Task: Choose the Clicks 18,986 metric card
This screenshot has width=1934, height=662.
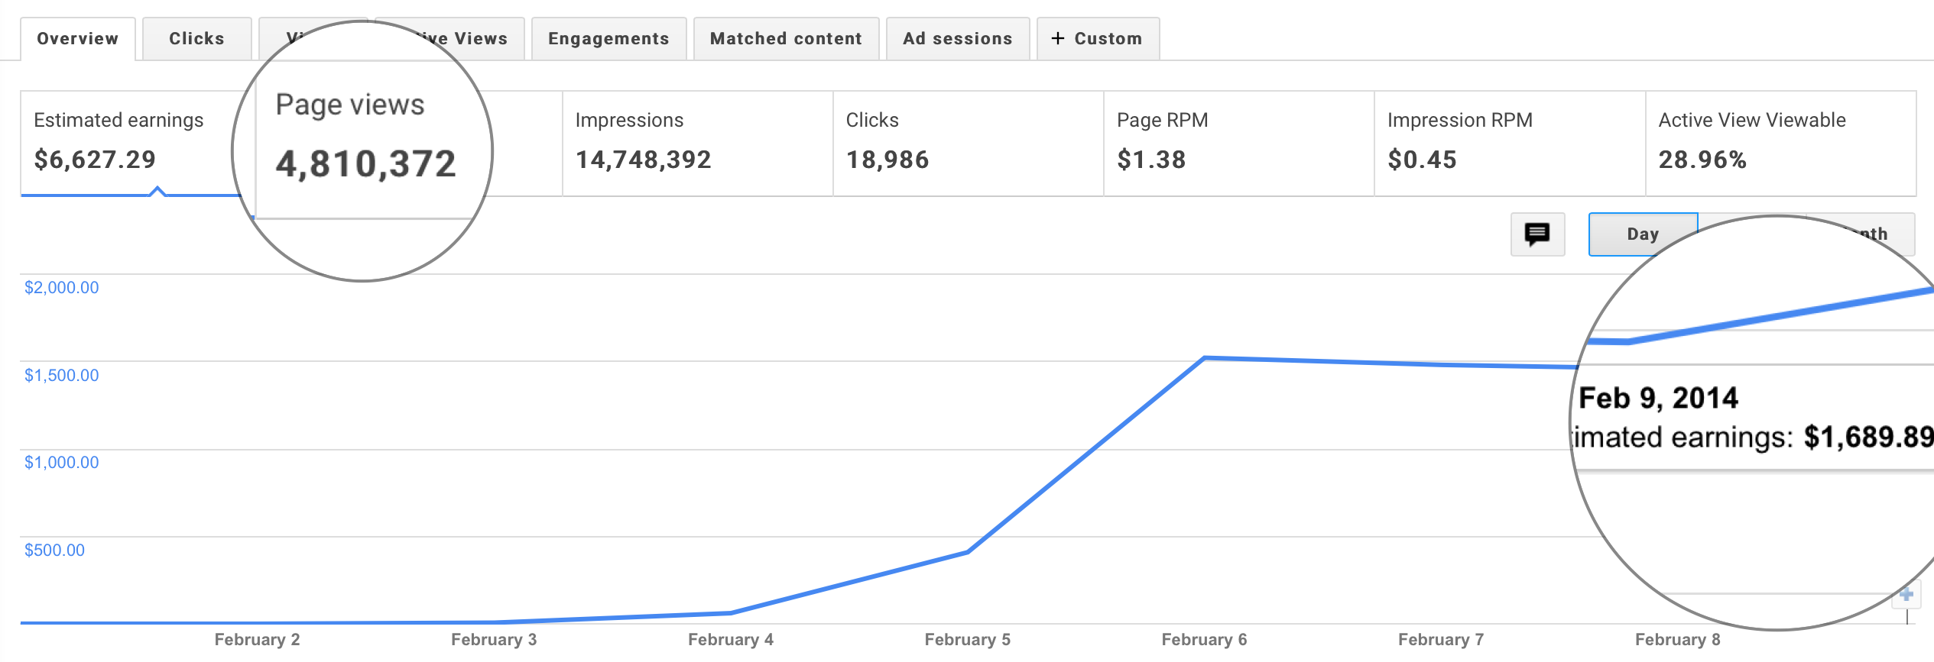Action: 968,143
